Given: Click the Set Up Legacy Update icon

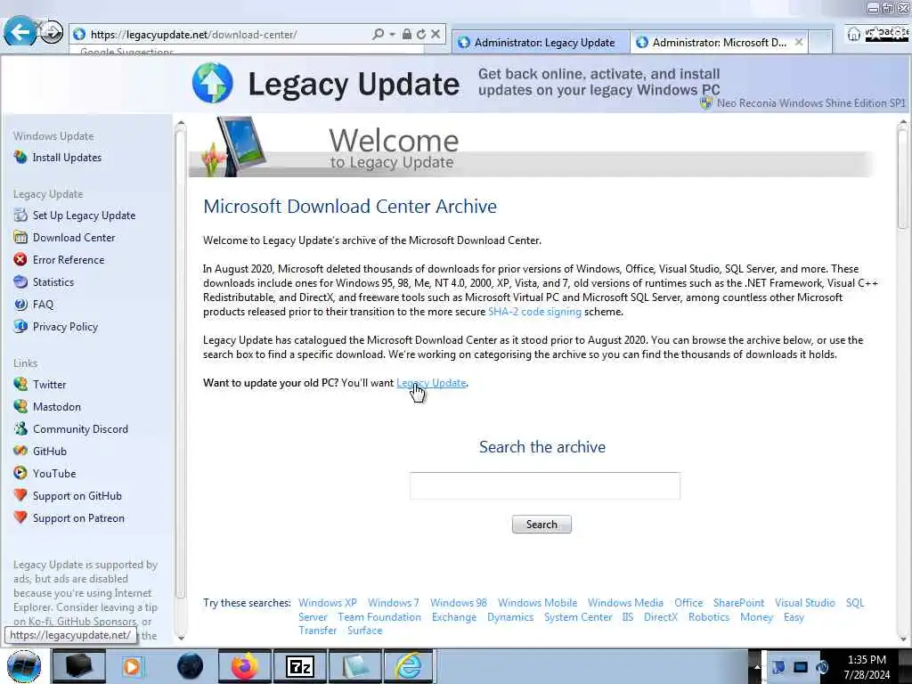Looking at the screenshot, I should (x=20, y=216).
